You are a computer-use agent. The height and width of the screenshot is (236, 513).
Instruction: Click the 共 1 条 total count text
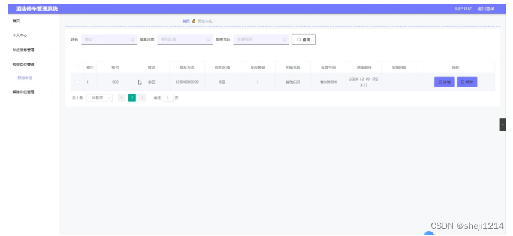click(77, 98)
